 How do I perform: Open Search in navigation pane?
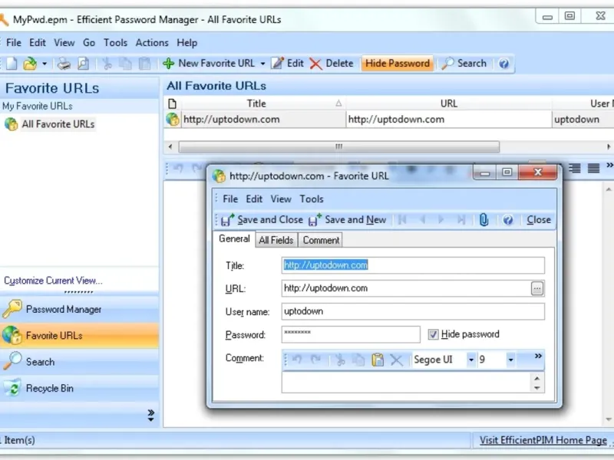click(x=79, y=361)
